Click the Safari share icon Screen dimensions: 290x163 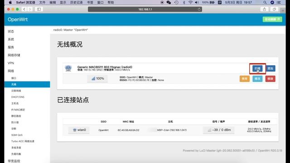[x=265, y=9]
